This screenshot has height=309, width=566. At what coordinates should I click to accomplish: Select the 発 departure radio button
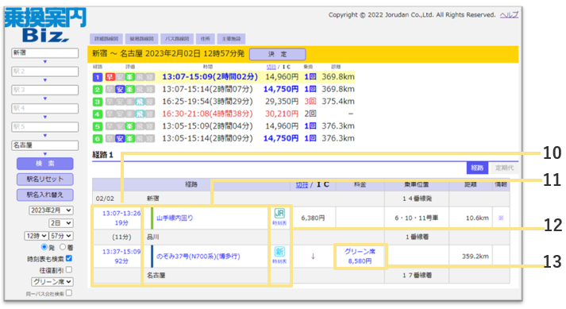[x=44, y=247]
